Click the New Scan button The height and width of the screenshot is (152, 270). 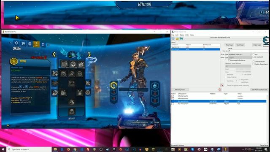[x=229, y=45]
